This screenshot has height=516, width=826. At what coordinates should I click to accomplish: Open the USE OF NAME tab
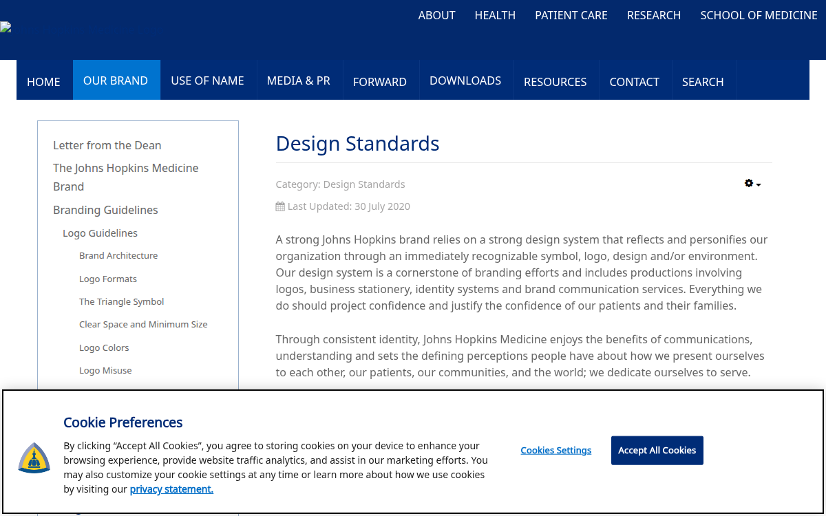click(208, 80)
